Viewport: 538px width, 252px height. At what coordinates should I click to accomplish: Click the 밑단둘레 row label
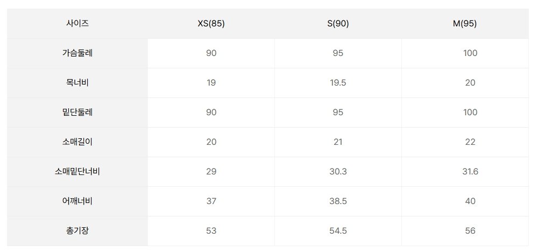(77, 112)
